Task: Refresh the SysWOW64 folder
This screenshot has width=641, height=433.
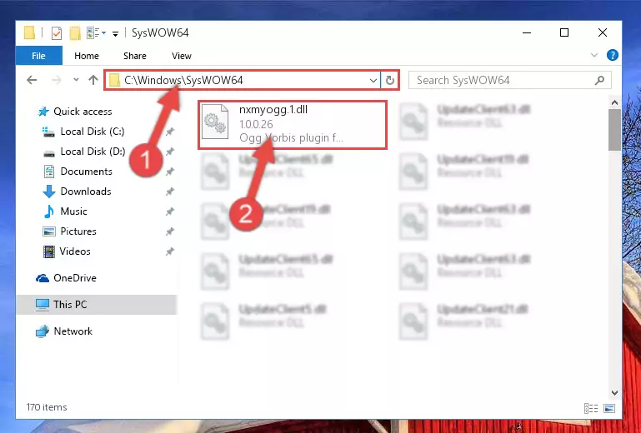Action: tap(389, 81)
